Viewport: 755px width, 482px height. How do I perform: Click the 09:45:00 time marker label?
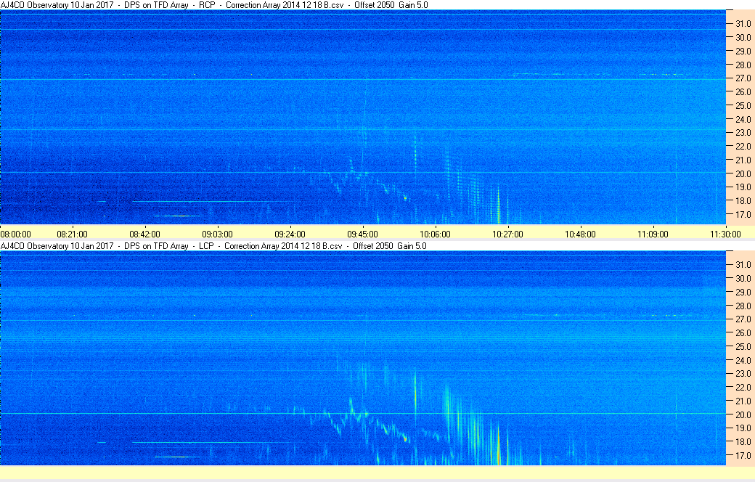pyautogui.click(x=362, y=234)
